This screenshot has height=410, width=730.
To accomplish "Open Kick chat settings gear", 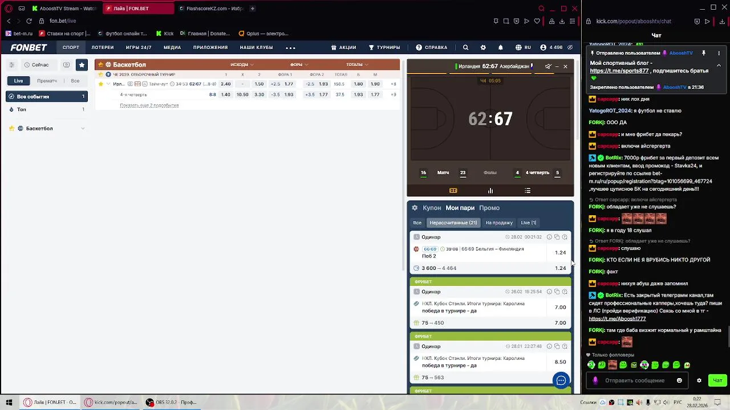I will click(x=699, y=380).
